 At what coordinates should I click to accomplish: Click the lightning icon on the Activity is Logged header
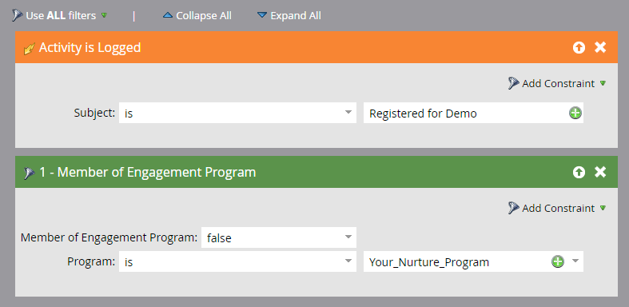[30, 49]
